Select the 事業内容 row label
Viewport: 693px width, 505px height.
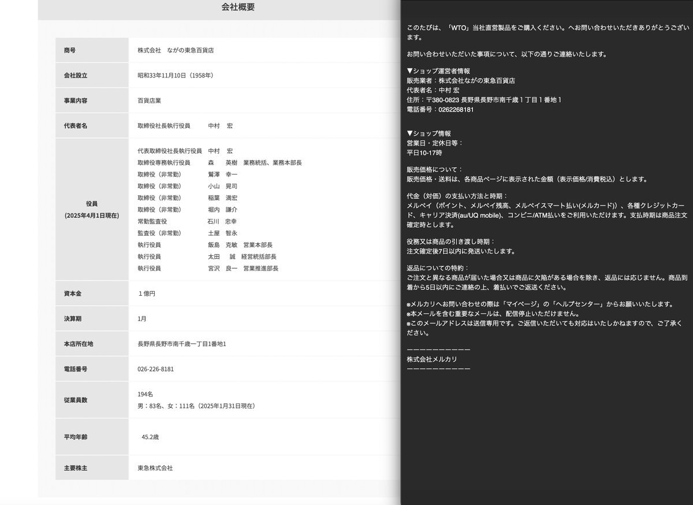coord(76,101)
